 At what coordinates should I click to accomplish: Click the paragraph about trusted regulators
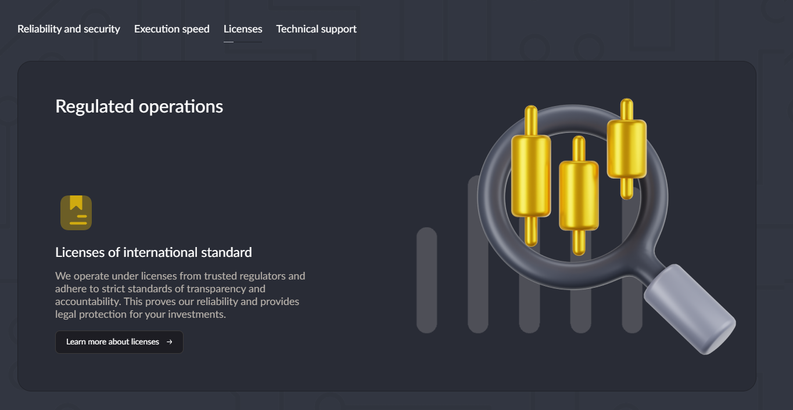[180, 295]
